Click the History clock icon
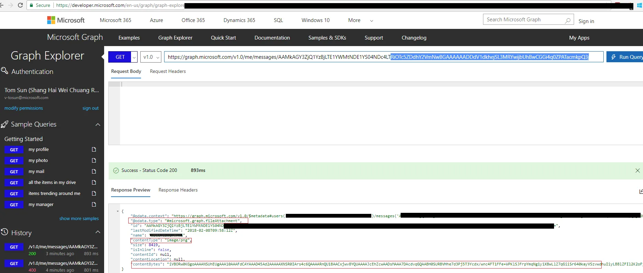This screenshot has height=273, width=643. point(4,232)
